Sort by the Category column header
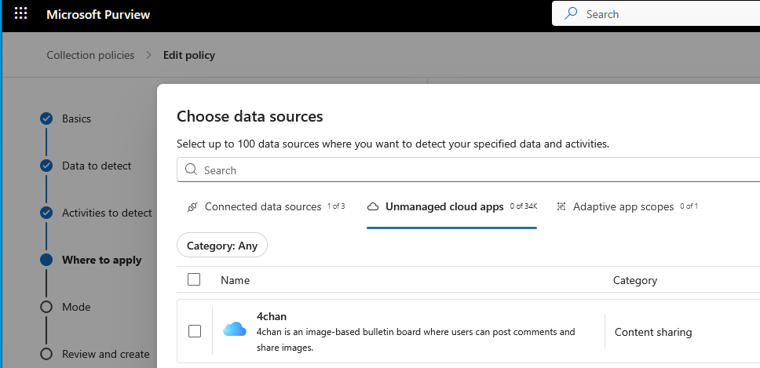760x368 pixels. tap(634, 280)
